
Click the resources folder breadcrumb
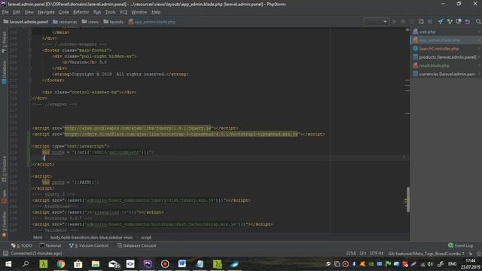tap(65, 22)
